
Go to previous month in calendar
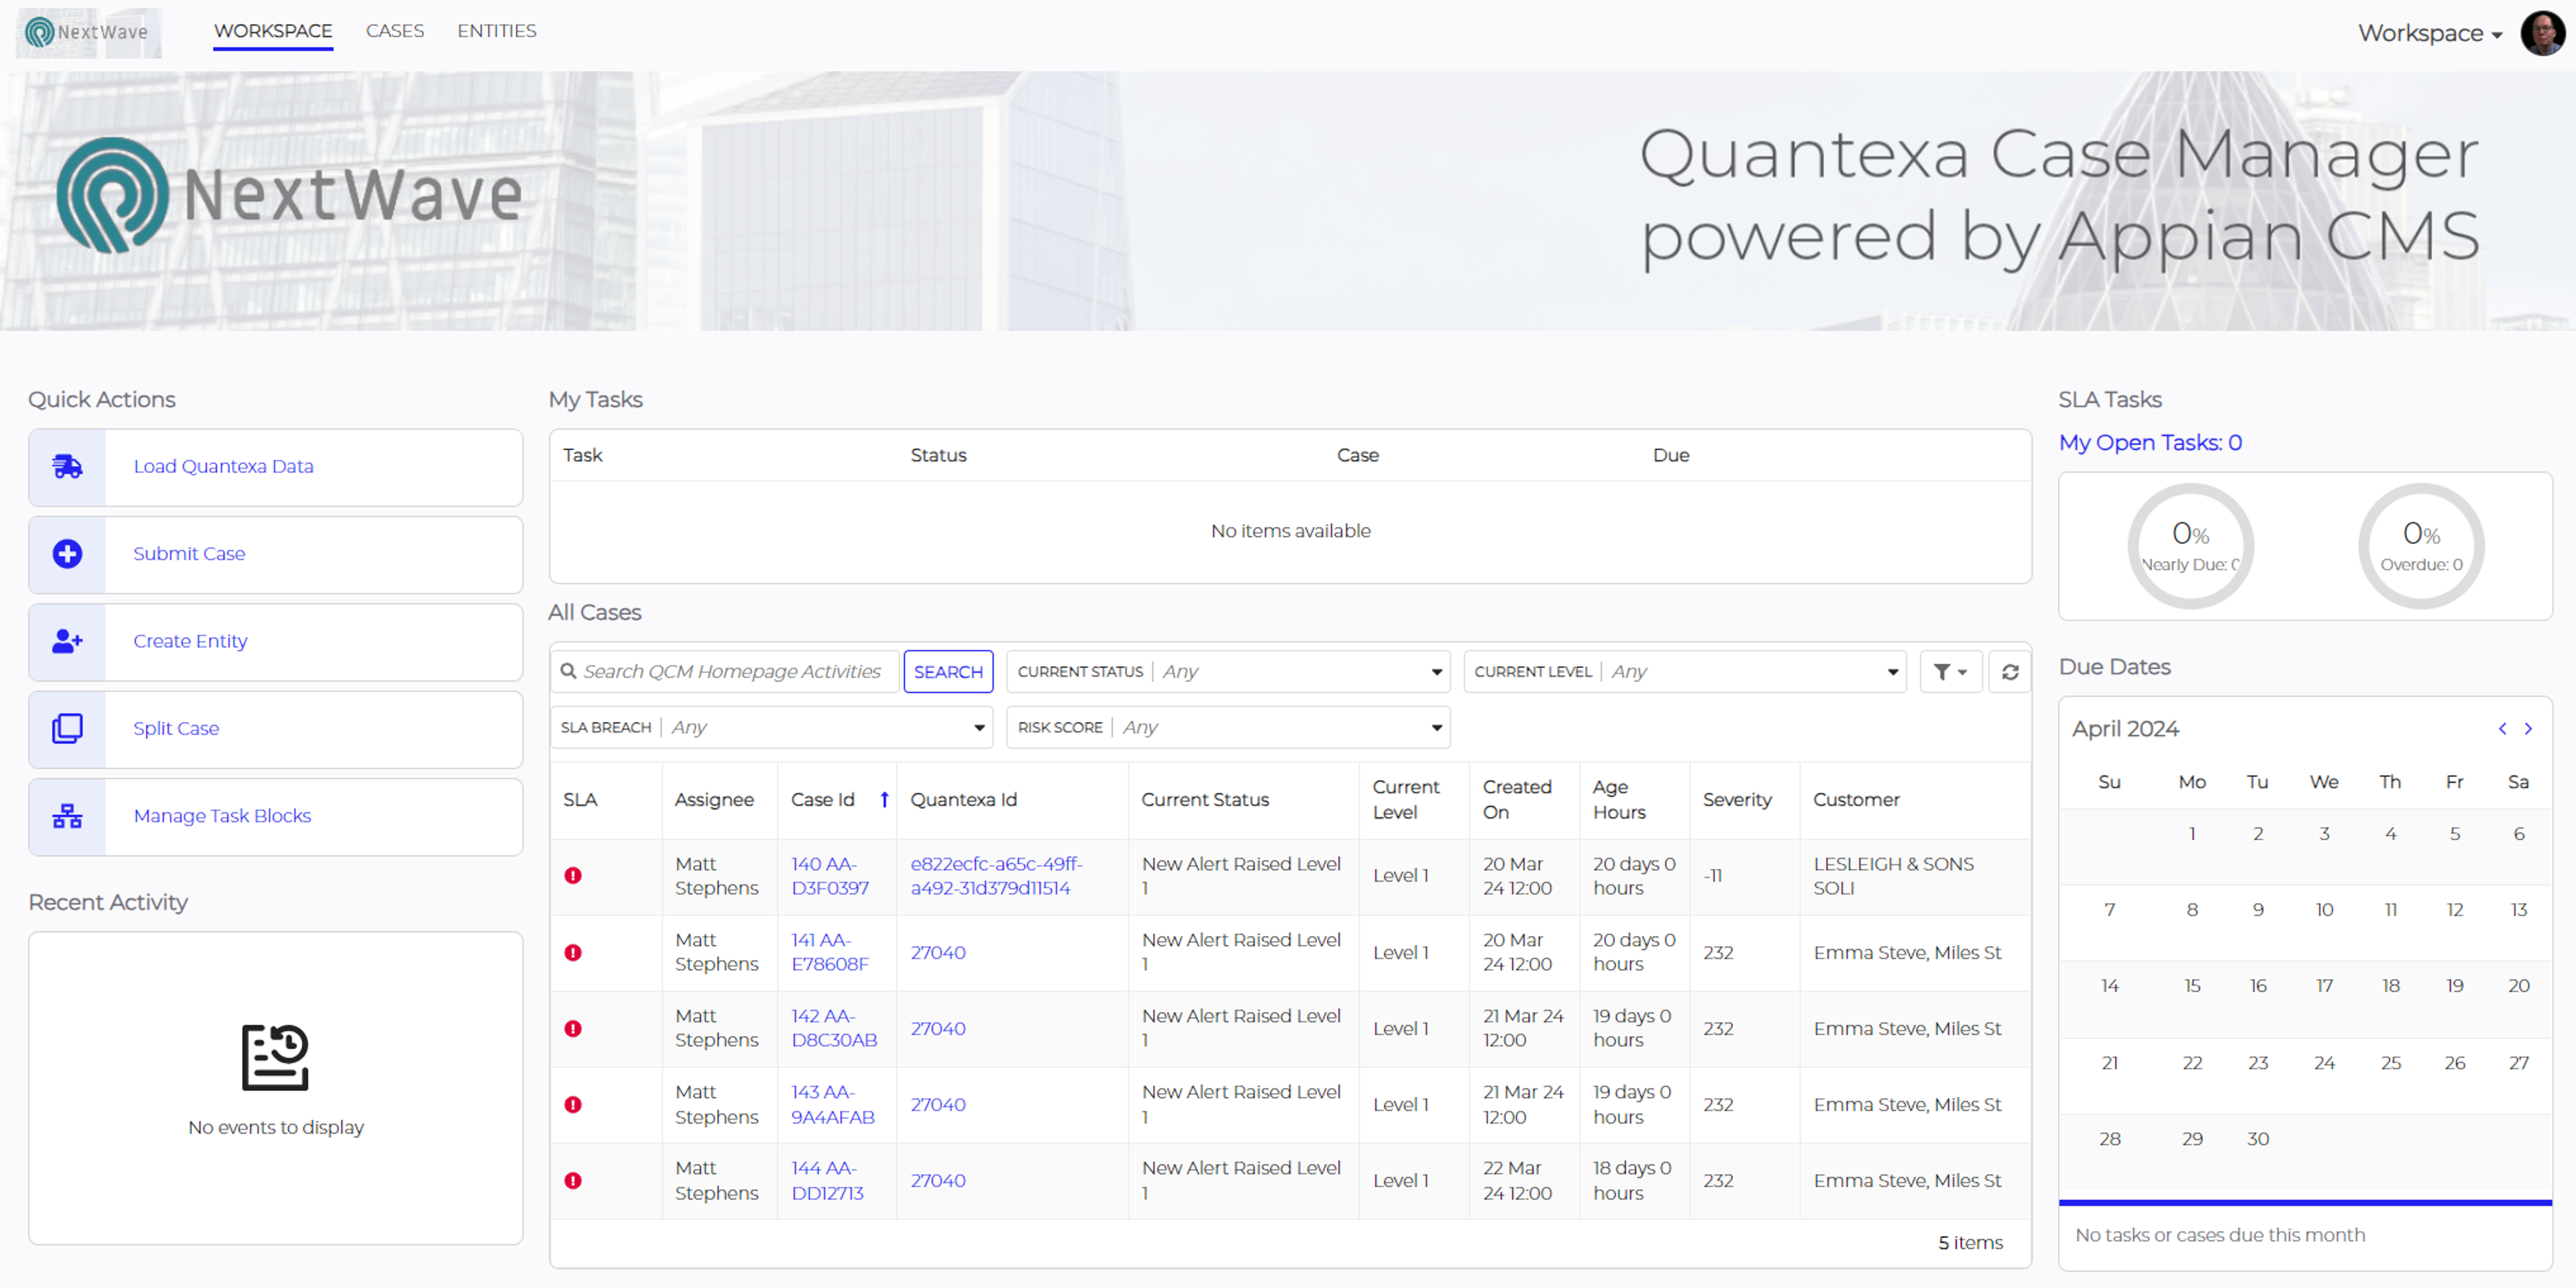(2502, 729)
